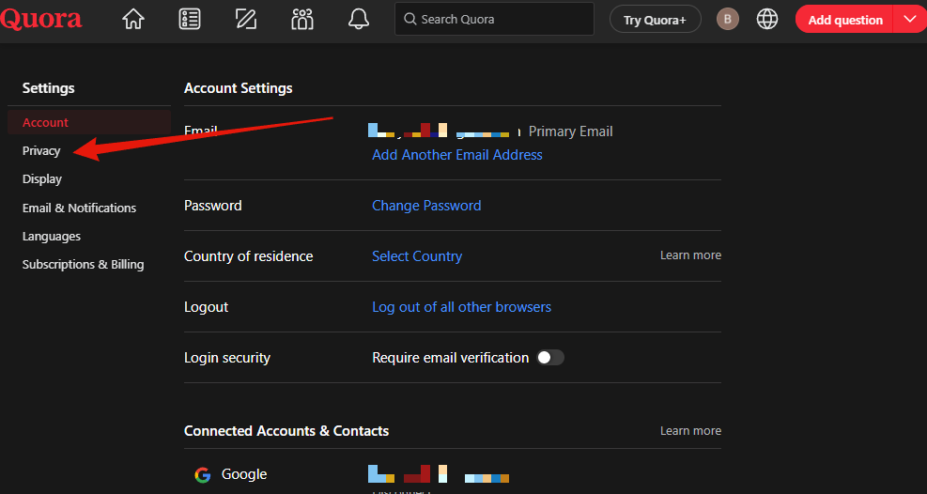
Task: Click the Add question button
Action: 845,20
